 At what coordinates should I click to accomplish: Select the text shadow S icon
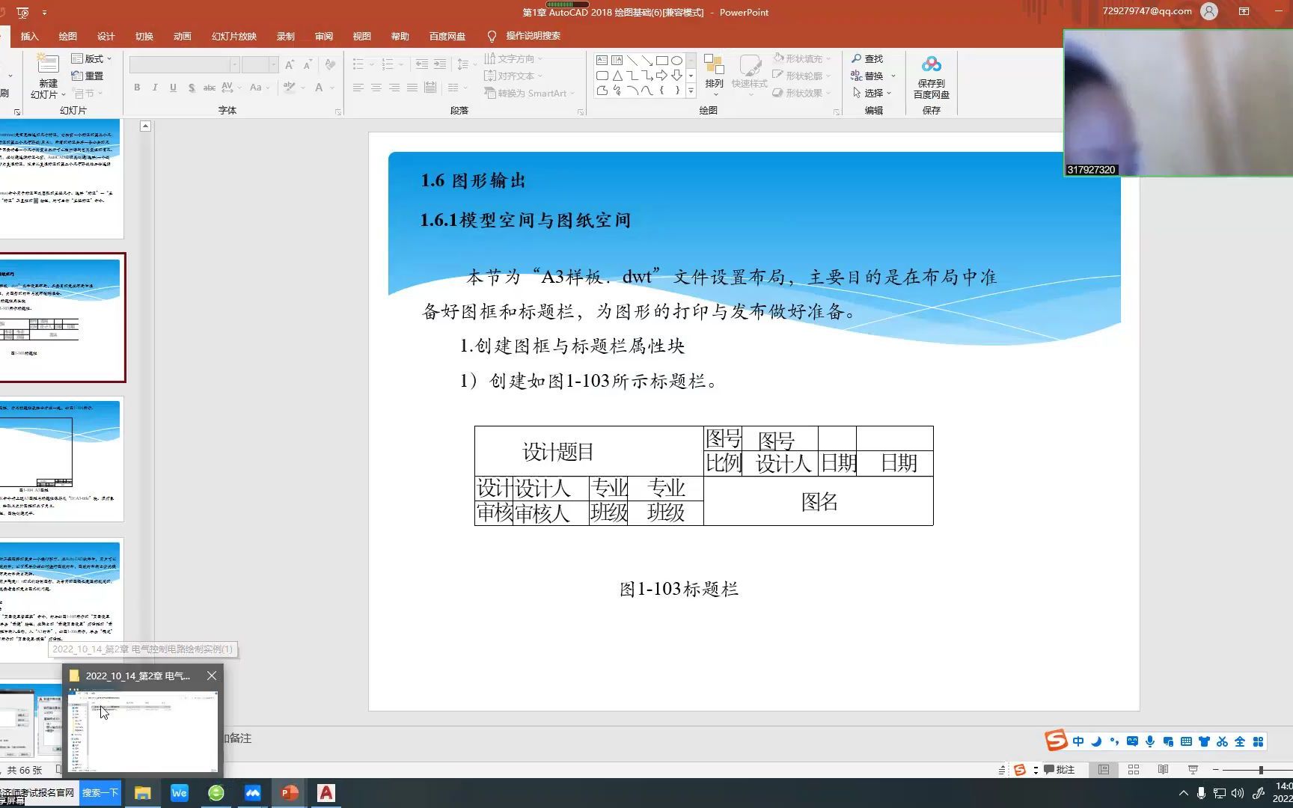[x=191, y=88]
